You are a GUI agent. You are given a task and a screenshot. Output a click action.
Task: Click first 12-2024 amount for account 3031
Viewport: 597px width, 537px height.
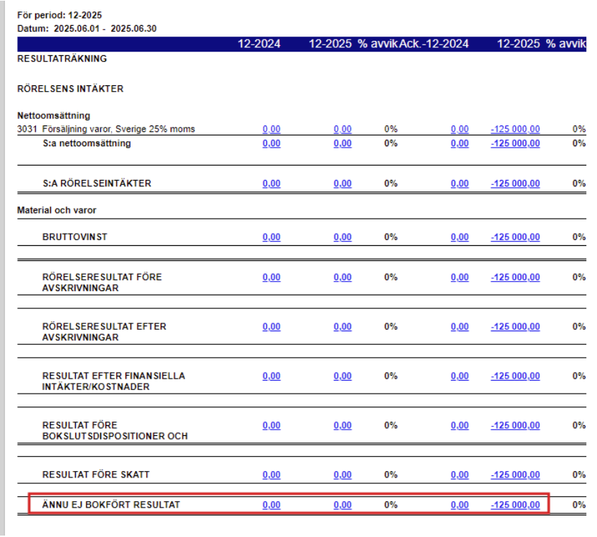272,129
